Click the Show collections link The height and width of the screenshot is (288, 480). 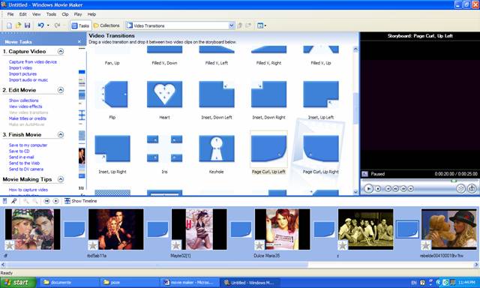[23, 100]
